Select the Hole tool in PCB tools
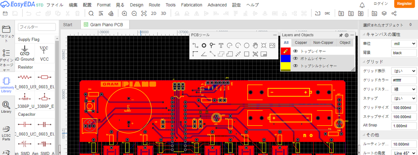 pos(264,45)
